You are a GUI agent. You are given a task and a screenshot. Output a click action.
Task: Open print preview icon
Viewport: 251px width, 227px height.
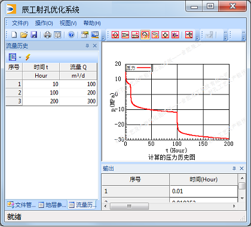tap(57, 35)
